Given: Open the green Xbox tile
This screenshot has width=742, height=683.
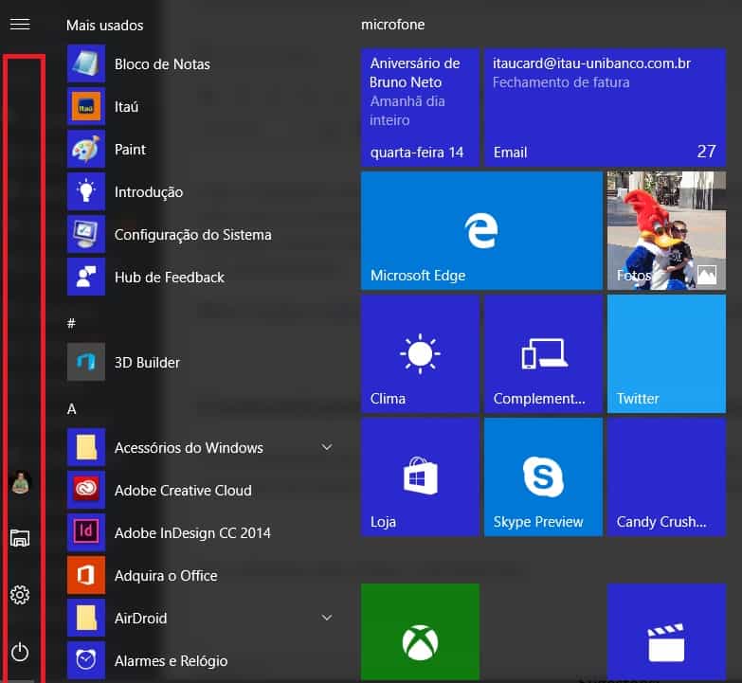Looking at the screenshot, I should coord(420,633).
